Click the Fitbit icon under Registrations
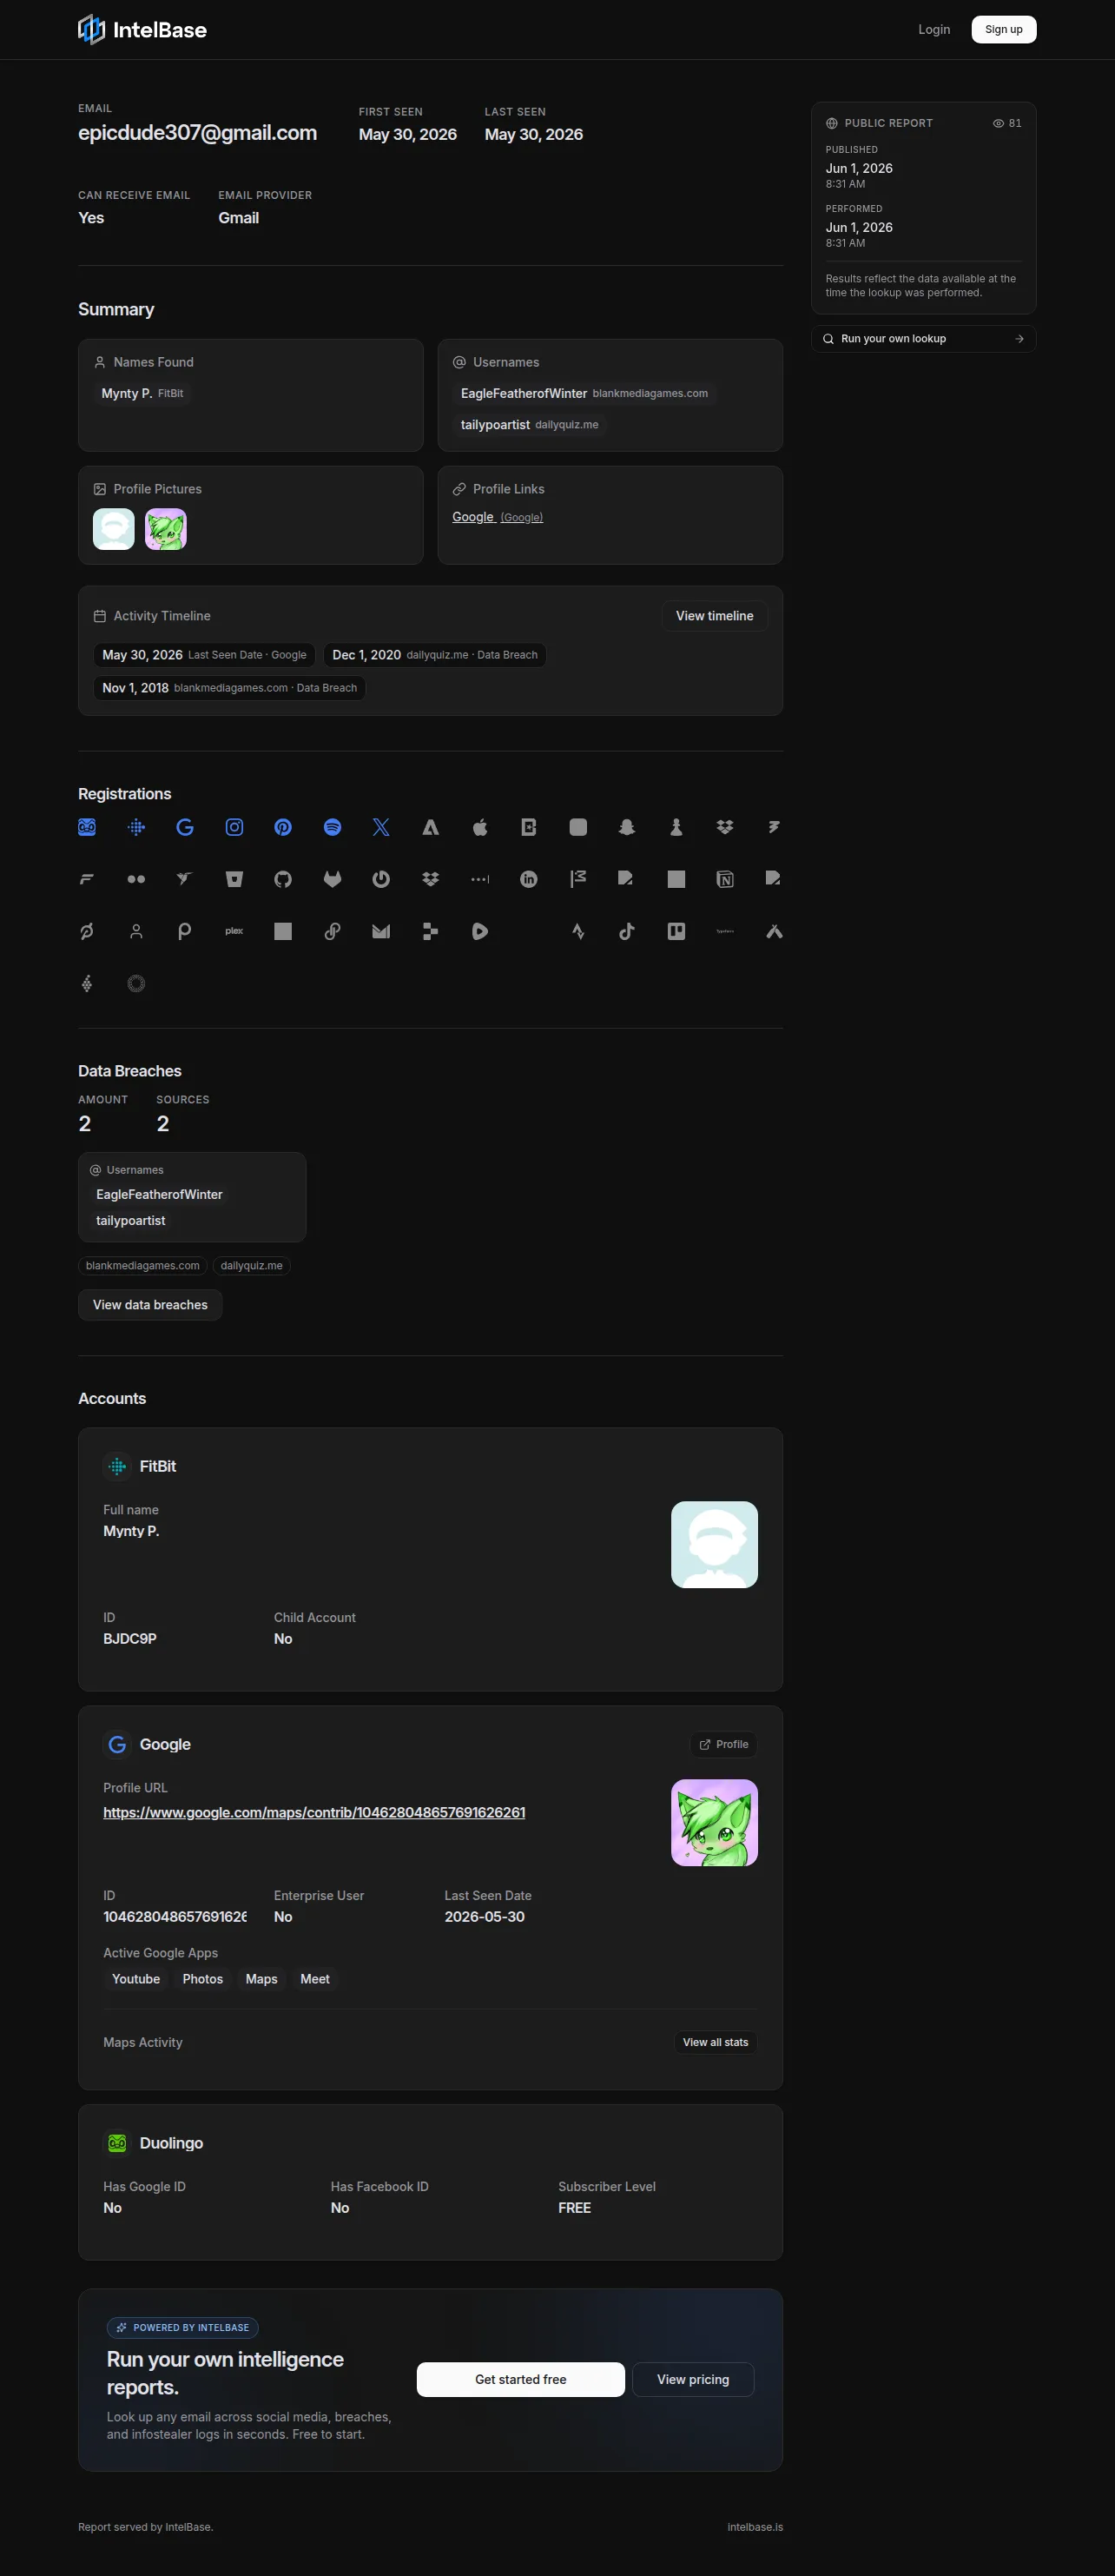This screenshot has height=2576, width=1115. click(x=135, y=827)
